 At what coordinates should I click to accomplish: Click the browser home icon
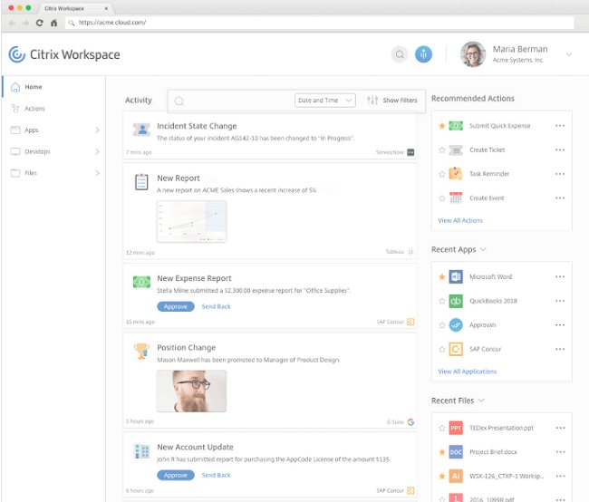54,23
